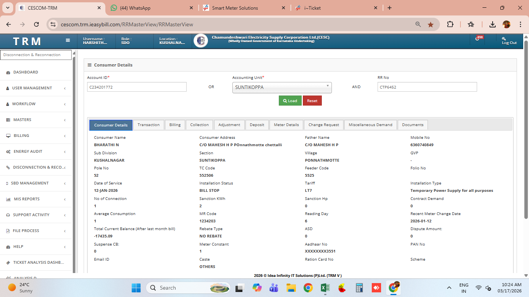
Task: Expand the Energy Audit menu chevron
Action: [65, 152]
